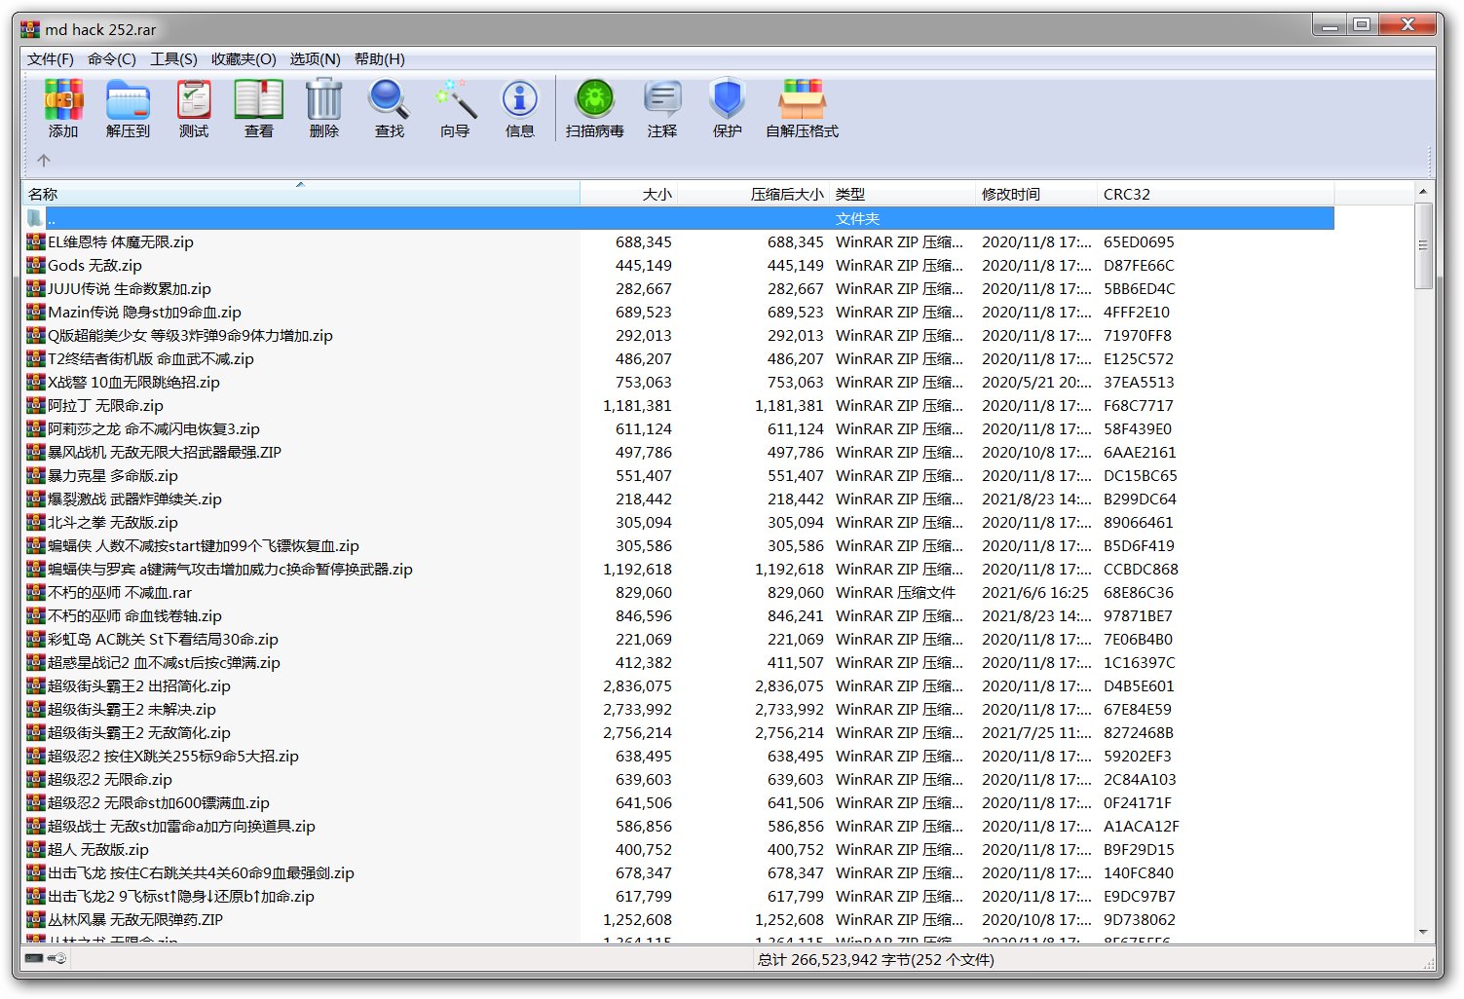Launch the Wizard (向导) wand icon

454,108
